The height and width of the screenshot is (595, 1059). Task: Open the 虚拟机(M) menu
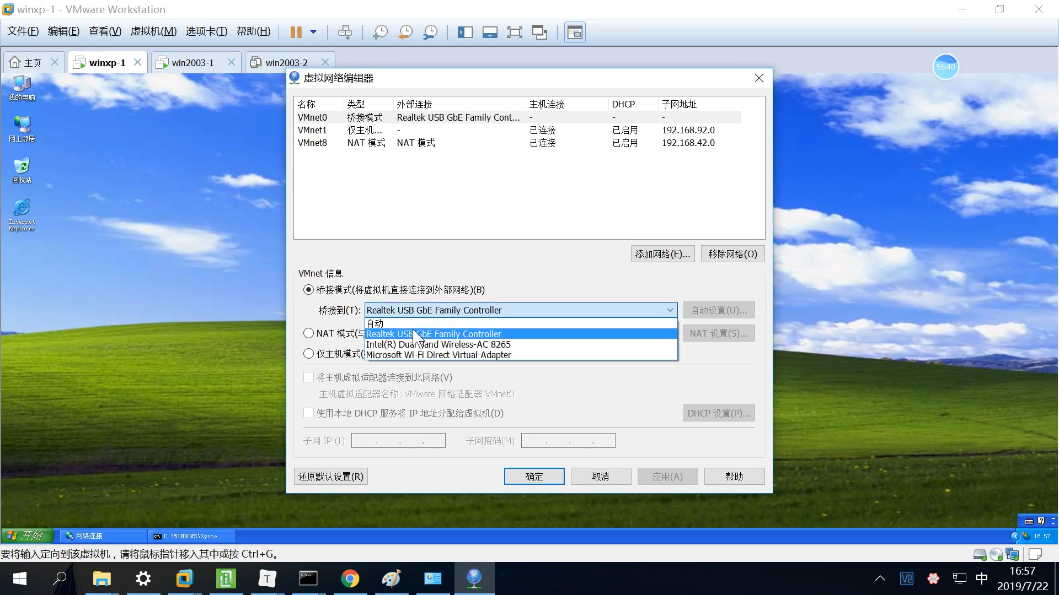pos(153,31)
